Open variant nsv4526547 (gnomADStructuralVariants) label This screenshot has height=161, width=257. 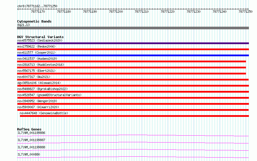tap(49, 95)
